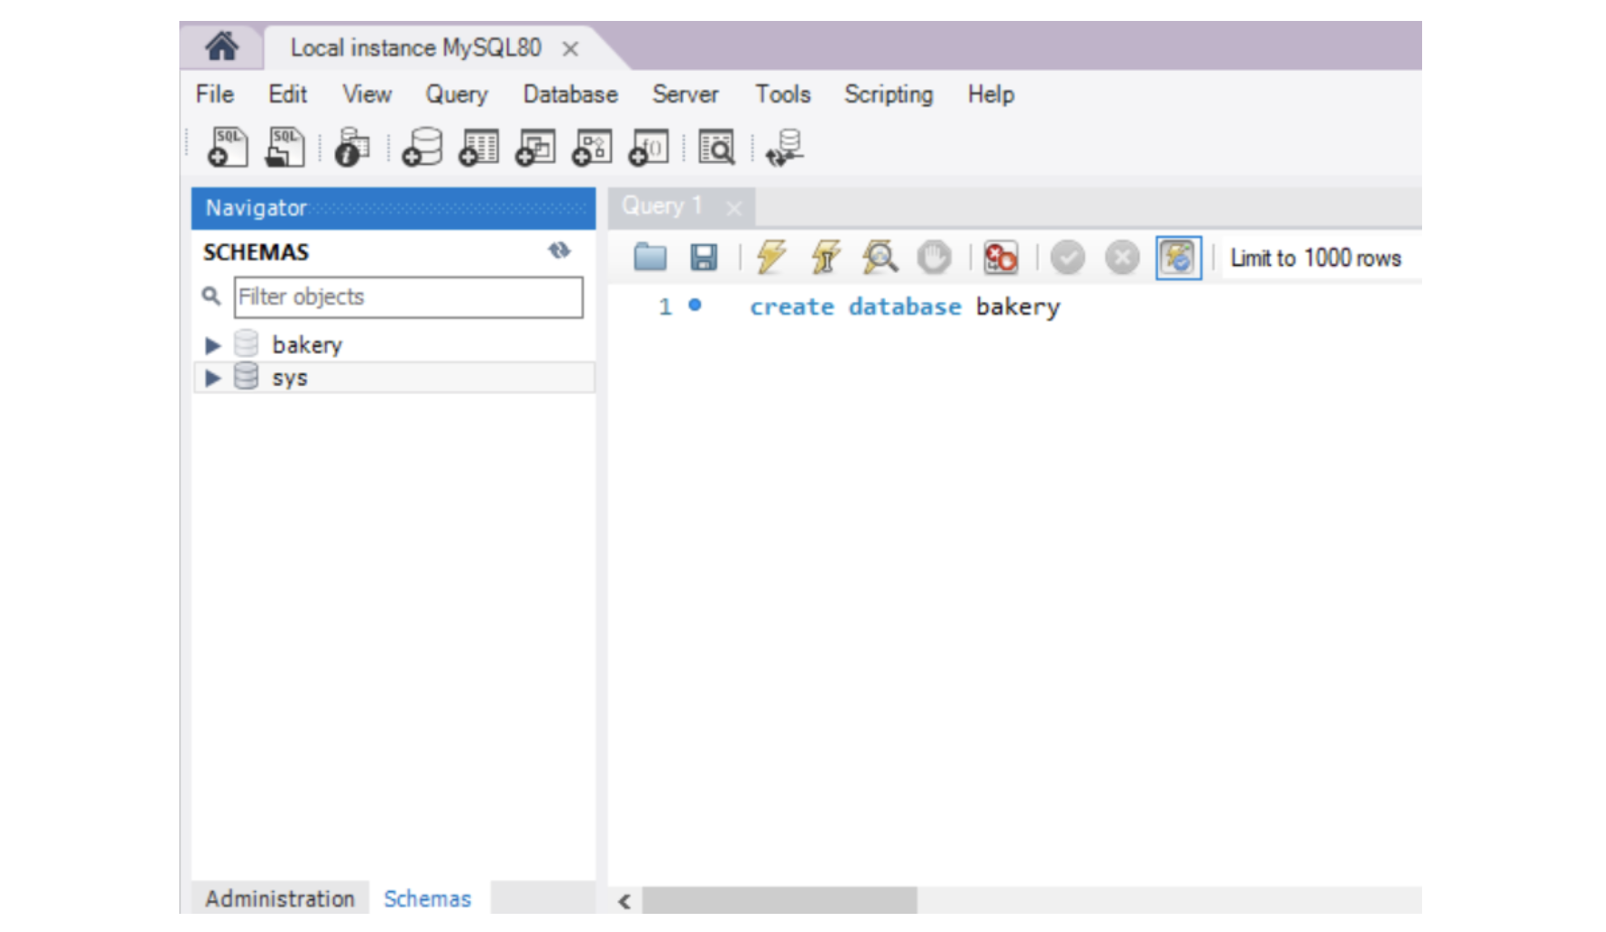Refresh the schemas list
Screen dimensions: 1606x932
[559, 250]
